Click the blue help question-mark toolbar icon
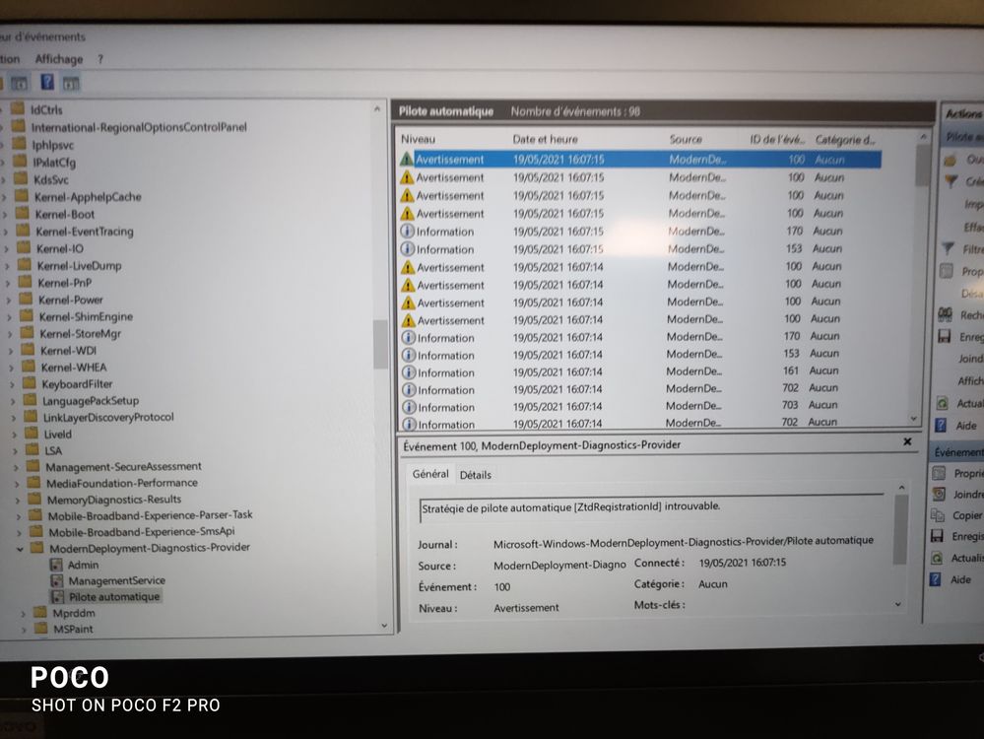 47,82
